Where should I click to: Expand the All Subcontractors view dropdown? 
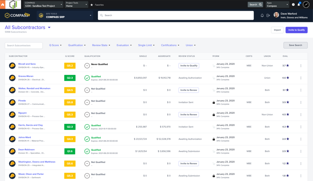click(49, 27)
